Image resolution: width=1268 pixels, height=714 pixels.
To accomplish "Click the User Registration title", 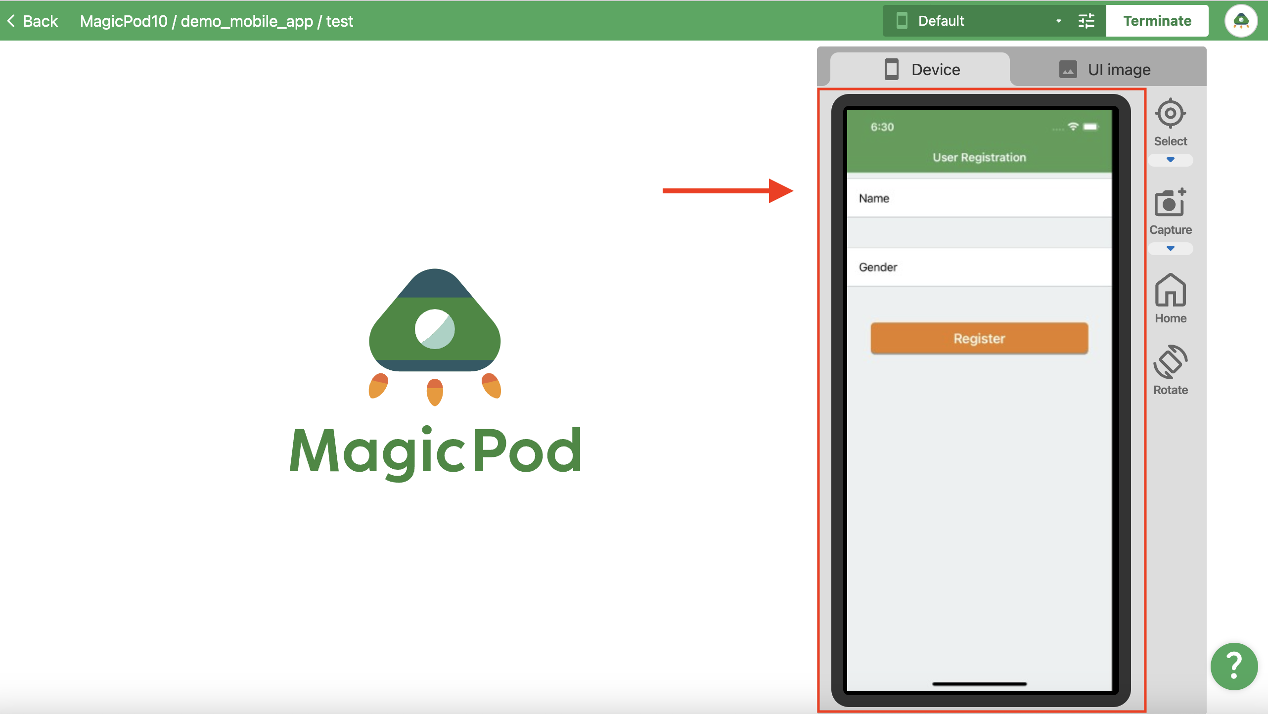I will (x=979, y=157).
